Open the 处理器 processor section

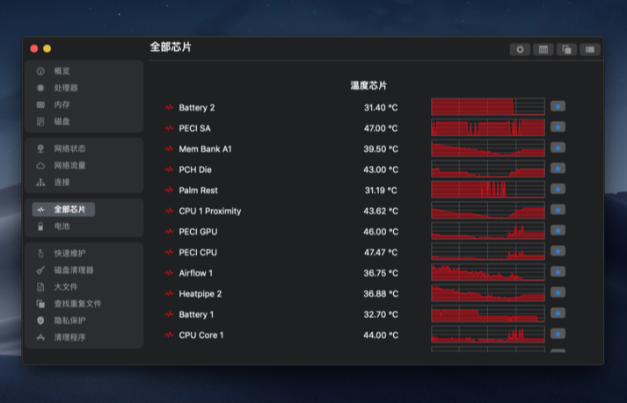(65, 88)
